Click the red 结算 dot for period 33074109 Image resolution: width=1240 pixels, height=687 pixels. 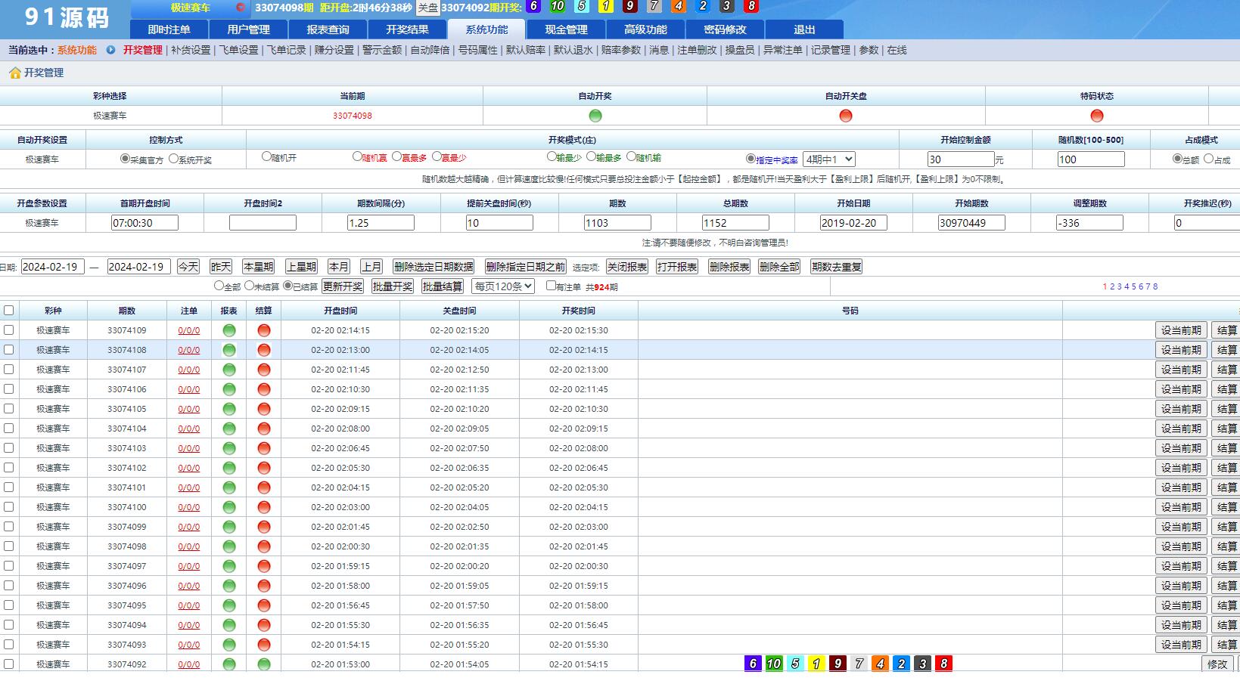[264, 330]
